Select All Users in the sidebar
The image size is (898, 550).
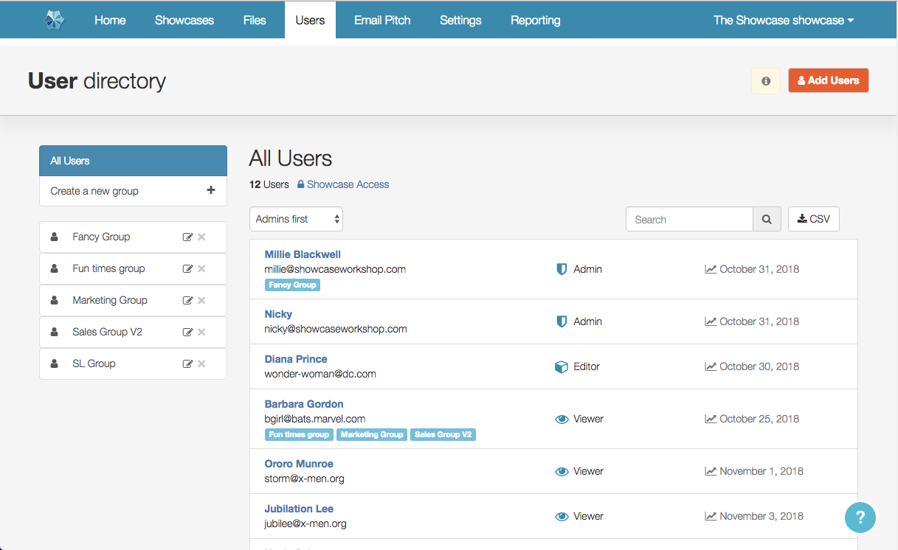pyautogui.click(x=133, y=161)
